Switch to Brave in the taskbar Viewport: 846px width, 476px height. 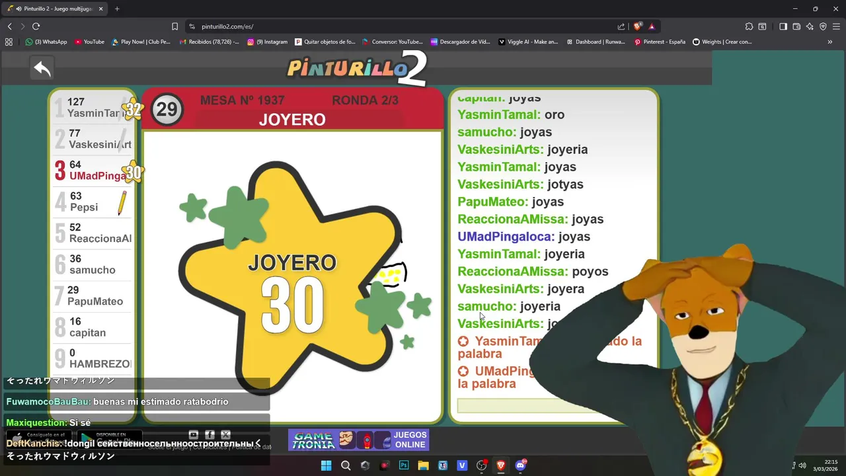tap(501, 465)
